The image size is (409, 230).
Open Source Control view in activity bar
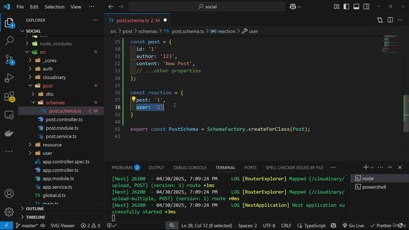9,59
